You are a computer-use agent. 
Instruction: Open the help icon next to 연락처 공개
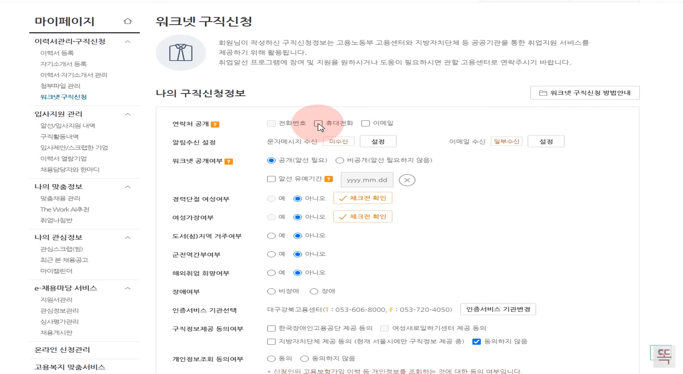coord(216,124)
